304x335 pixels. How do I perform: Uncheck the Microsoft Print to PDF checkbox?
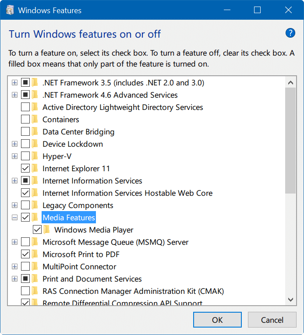pos(25,254)
